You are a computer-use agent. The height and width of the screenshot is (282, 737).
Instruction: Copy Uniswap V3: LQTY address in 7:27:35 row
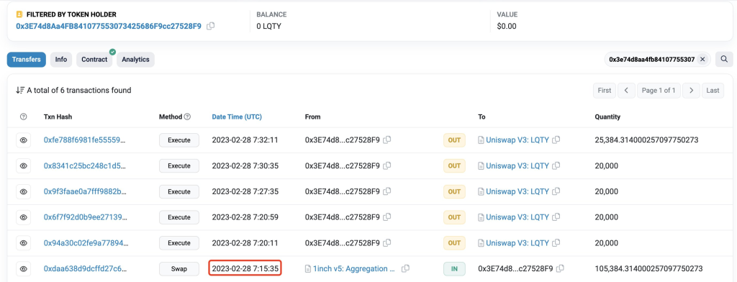click(556, 192)
